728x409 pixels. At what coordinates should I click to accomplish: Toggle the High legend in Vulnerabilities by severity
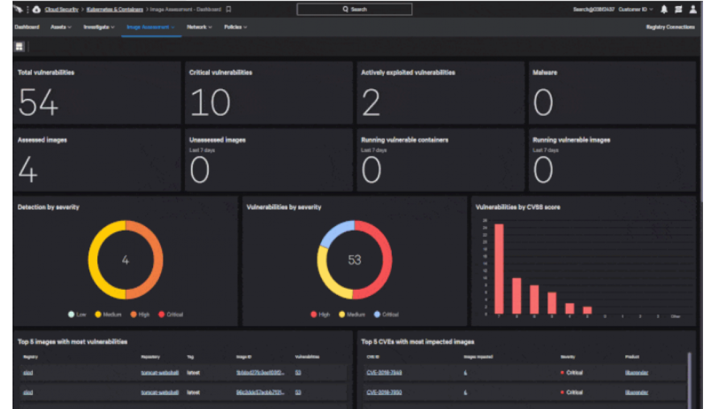pyautogui.click(x=320, y=314)
